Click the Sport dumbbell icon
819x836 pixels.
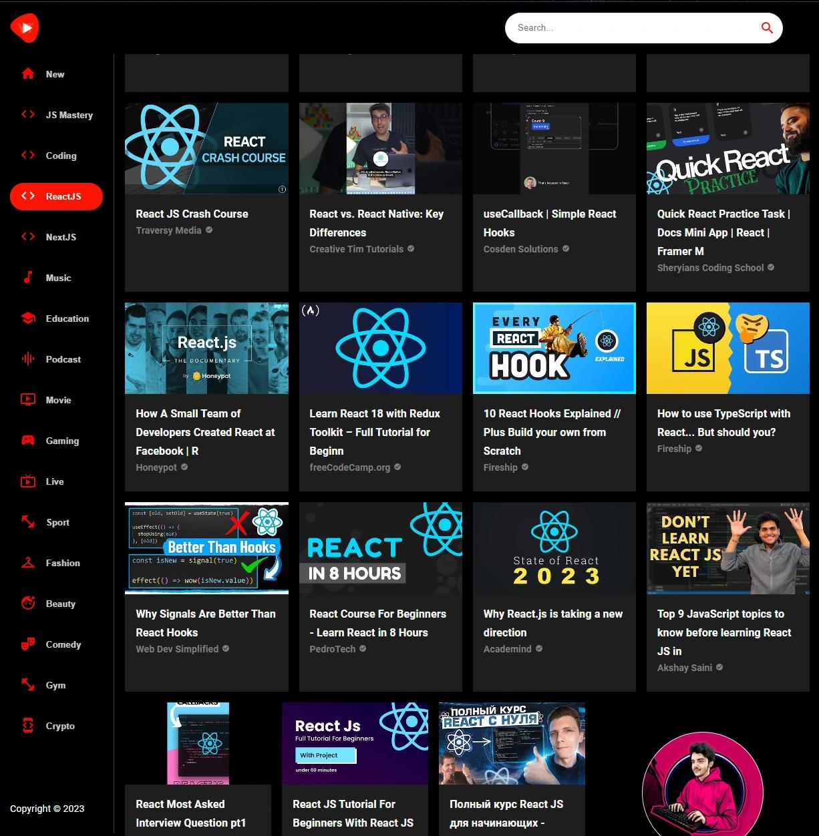28,522
